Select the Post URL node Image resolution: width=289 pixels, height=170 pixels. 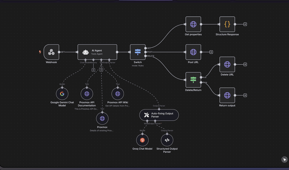[x=193, y=52]
